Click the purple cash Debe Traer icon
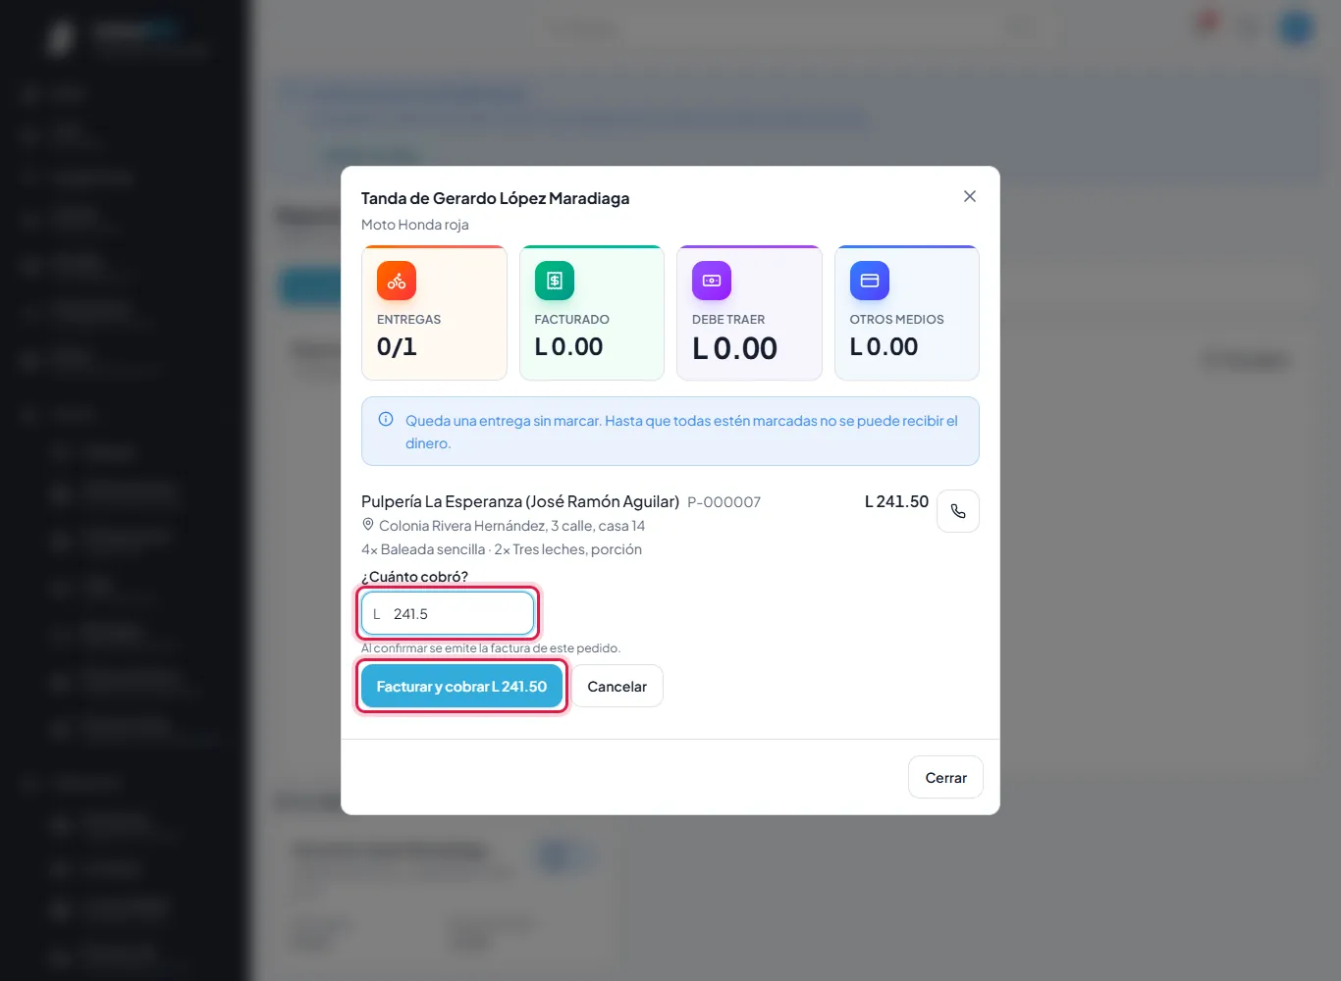 [712, 281]
